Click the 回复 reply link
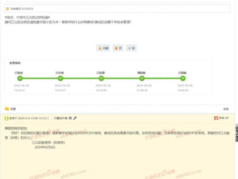The height and width of the screenshot is (179, 238). click(x=13, y=109)
